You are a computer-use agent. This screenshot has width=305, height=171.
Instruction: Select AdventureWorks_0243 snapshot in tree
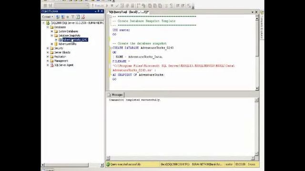coord(75,40)
